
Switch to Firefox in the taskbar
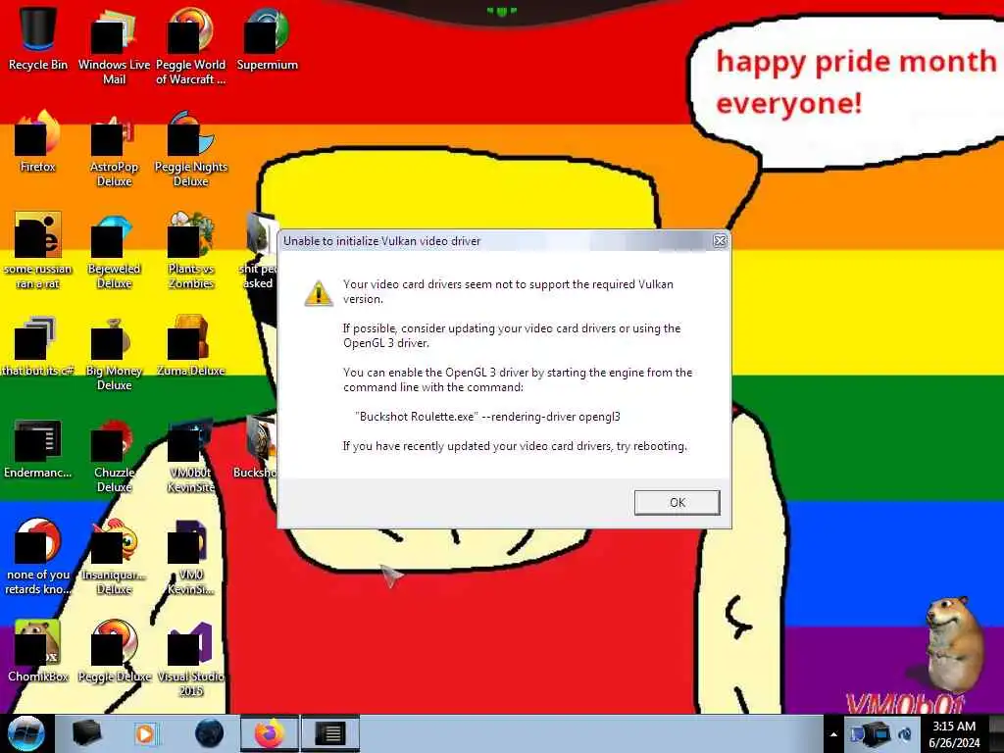[270, 733]
